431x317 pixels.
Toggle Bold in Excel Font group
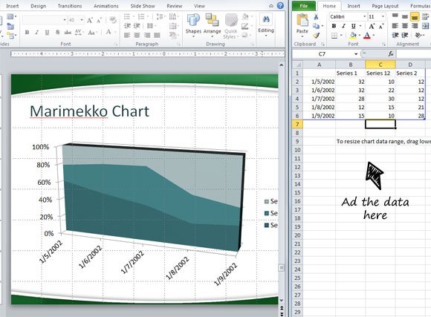pyautogui.click(x=334, y=26)
